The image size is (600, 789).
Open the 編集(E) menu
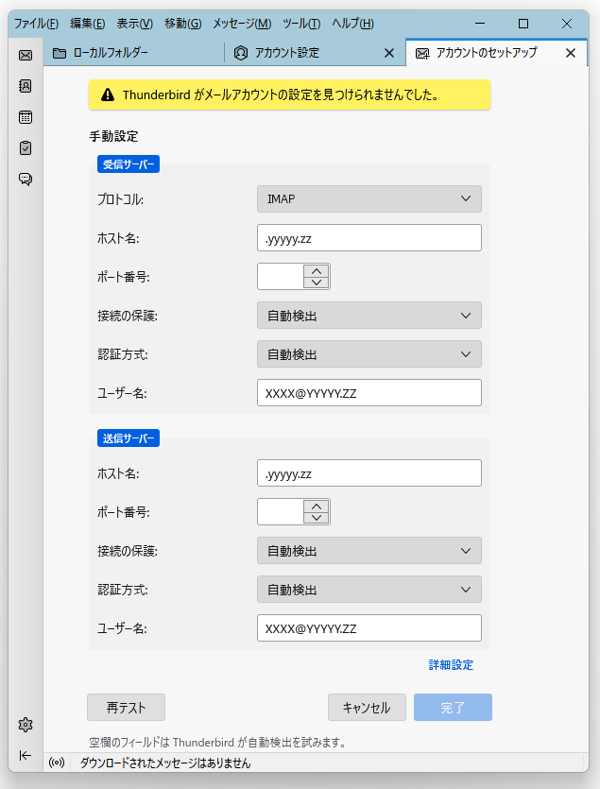coord(88,23)
